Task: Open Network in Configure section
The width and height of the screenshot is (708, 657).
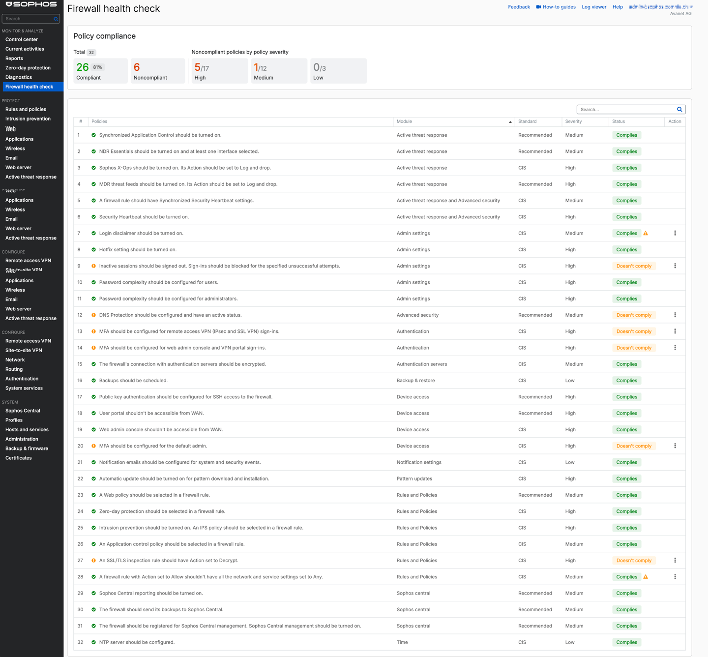Action: (15, 360)
